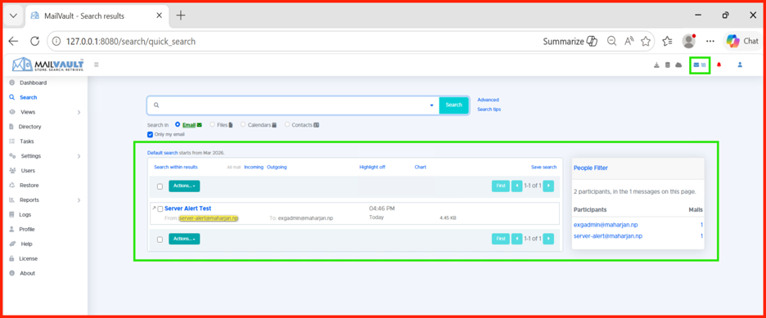
Task: Click the highlighted server-alert@maharjan.np sender
Action: 209,218
